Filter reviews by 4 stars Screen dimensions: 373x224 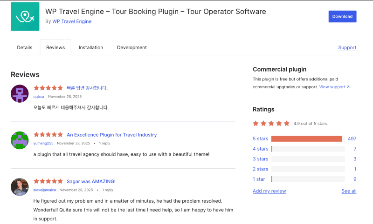[x=260, y=149]
